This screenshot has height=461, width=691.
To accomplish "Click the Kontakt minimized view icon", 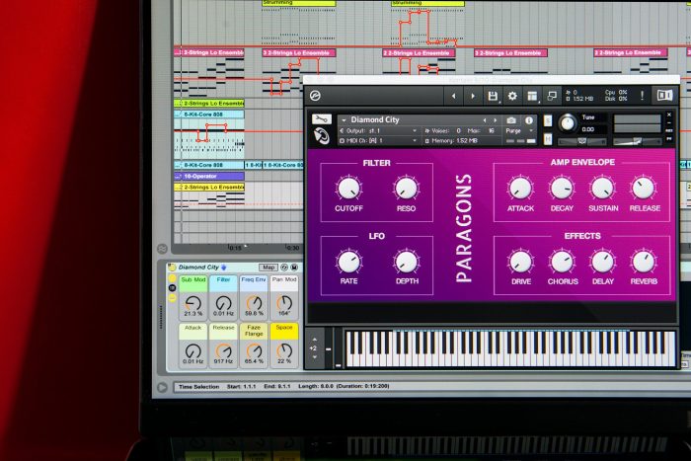I will pyautogui.click(x=551, y=96).
